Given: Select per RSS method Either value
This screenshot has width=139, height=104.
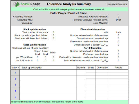Looking at the screenshot, I should [53, 61].
